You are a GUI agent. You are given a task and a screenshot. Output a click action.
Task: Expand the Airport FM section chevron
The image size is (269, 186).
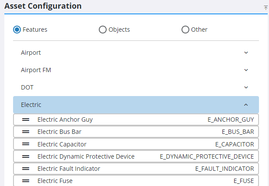tap(246, 70)
